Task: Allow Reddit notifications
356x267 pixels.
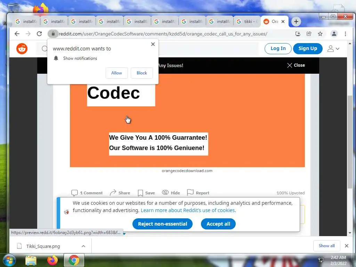Action: coord(117,73)
